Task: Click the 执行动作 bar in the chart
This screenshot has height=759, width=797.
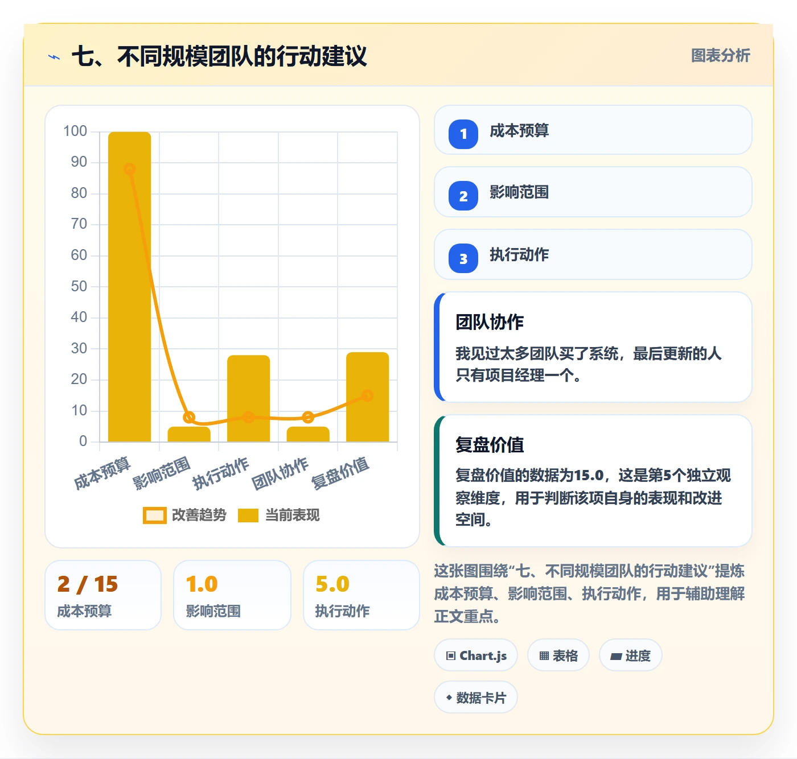Action: pos(249,398)
